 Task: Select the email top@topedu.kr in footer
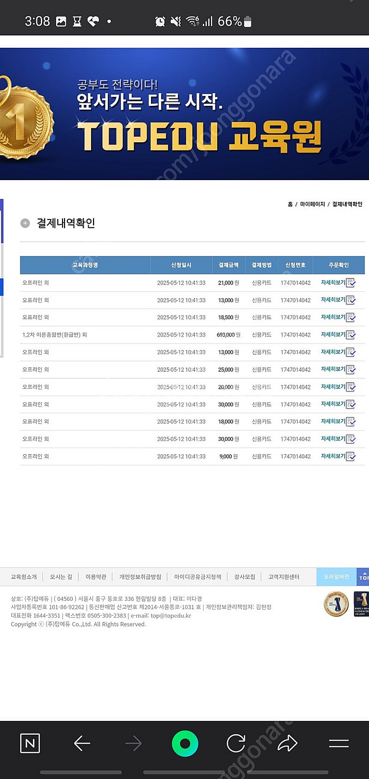(x=171, y=616)
